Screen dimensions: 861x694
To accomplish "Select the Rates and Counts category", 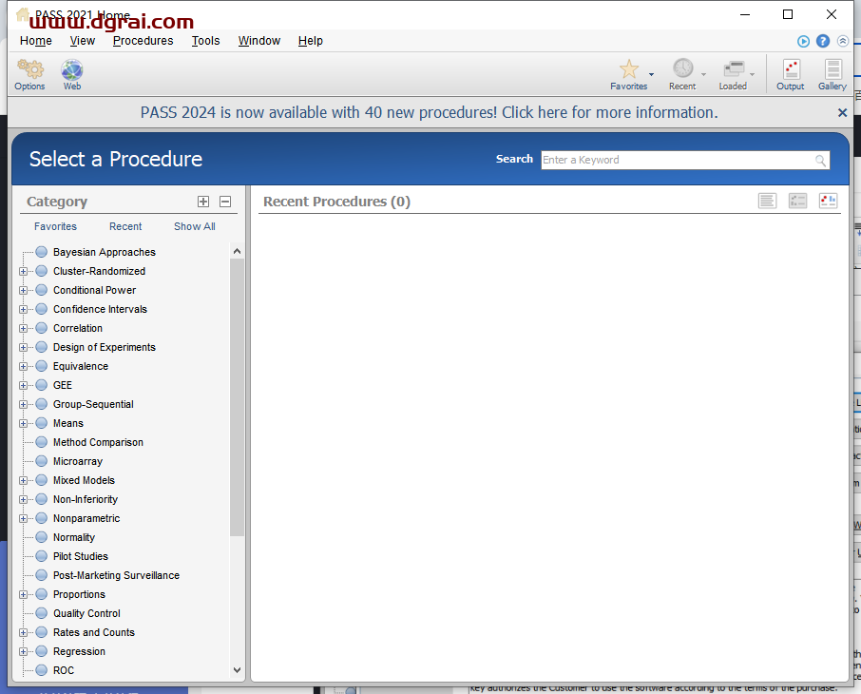I will (93, 632).
